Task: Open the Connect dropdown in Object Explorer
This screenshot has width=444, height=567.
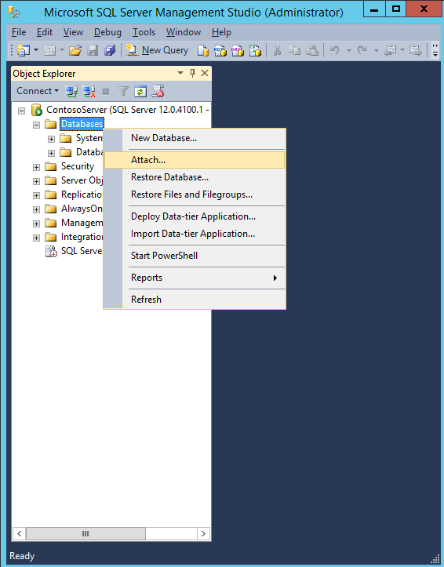Action: click(x=37, y=91)
